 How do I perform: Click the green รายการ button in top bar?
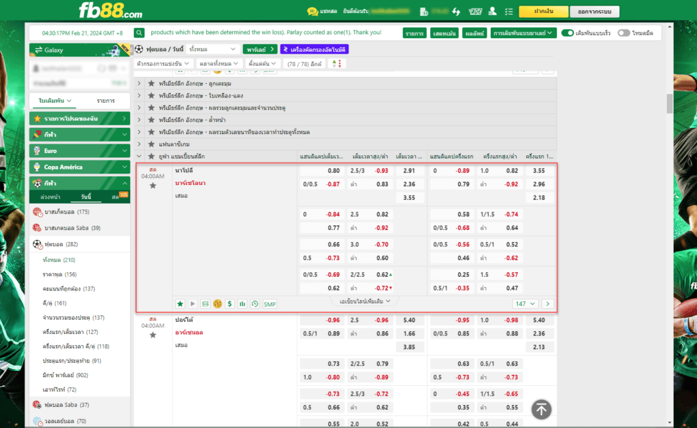pos(415,33)
